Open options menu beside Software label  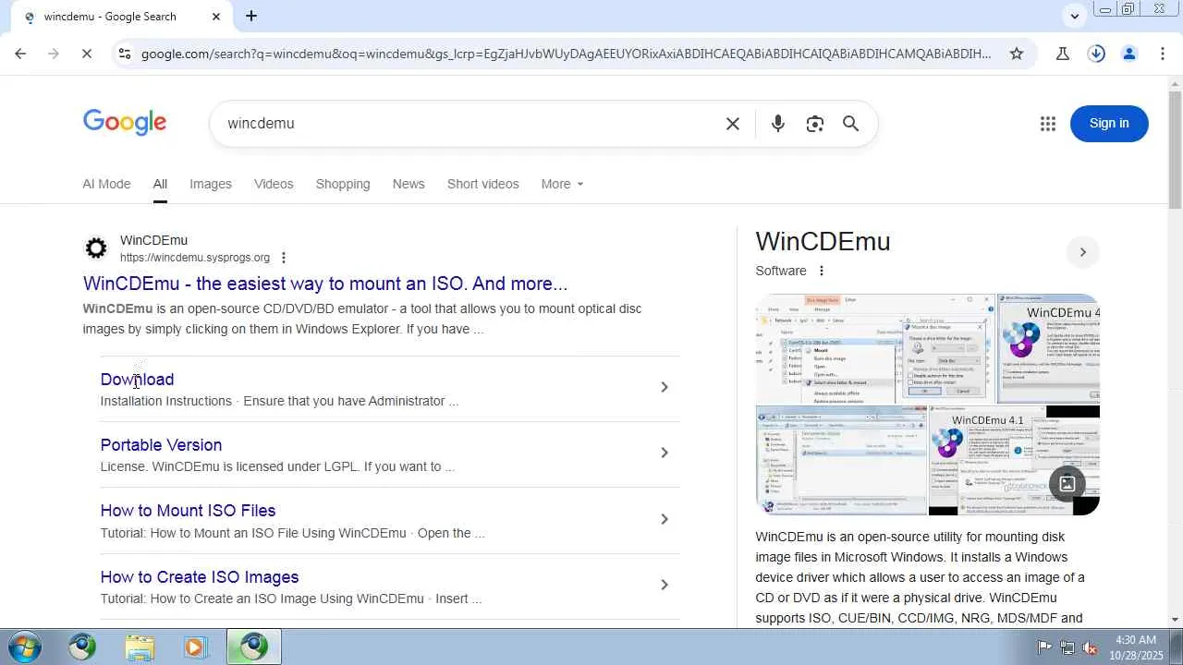(821, 271)
